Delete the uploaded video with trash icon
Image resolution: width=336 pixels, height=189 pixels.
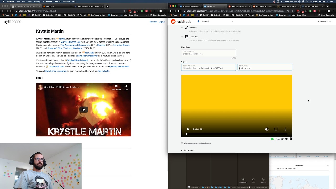point(291,139)
